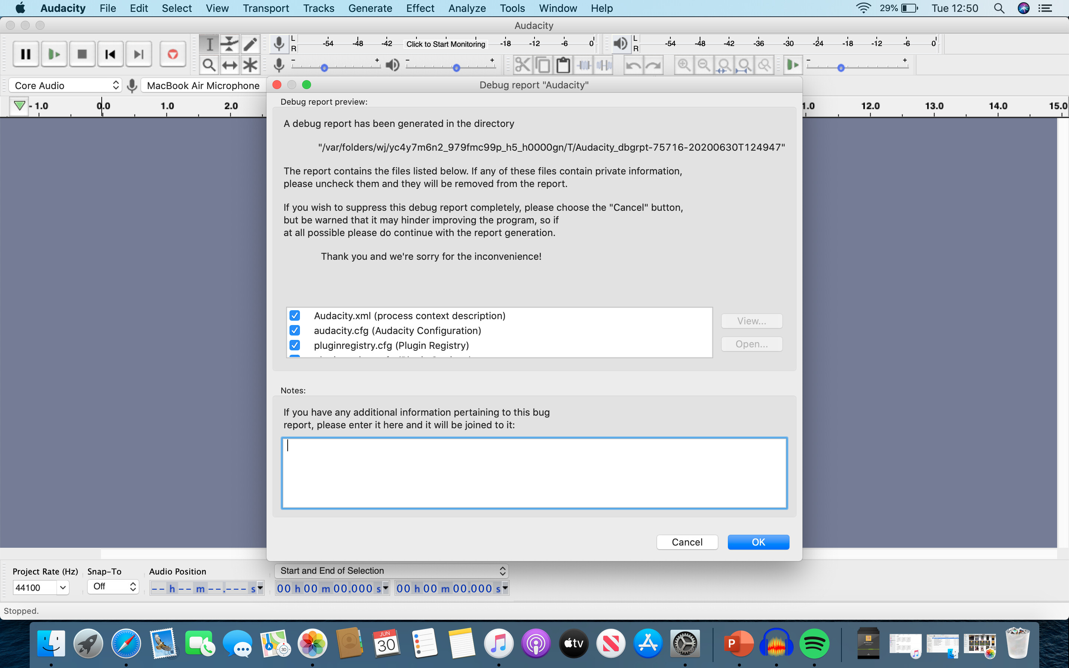Open the Generate menu
Image resolution: width=1069 pixels, height=668 pixels.
click(x=370, y=8)
